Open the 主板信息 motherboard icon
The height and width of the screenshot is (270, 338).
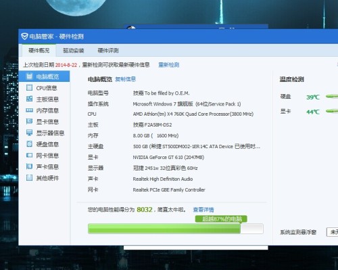click(x=29, y=99)
